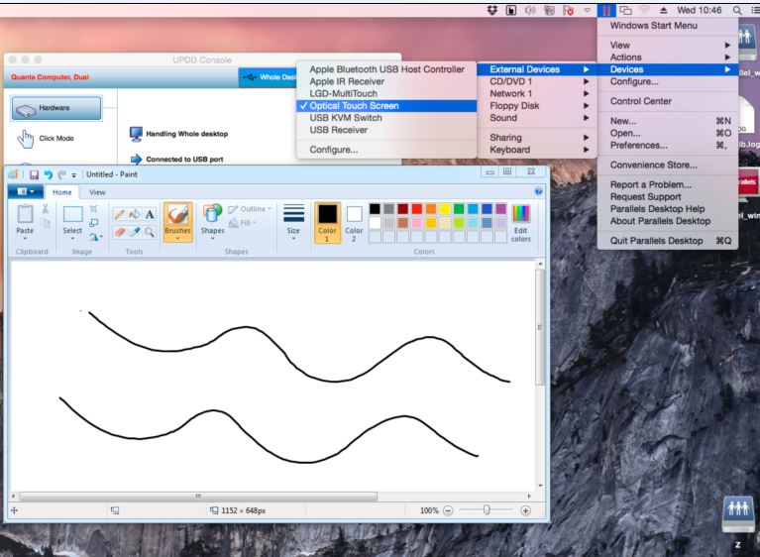Select the Pencil tool in Paint
The image size is (760, 557).
click(119, 214)
